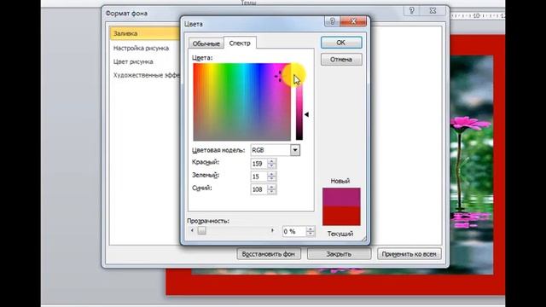
Task: Open the Цветовая модель RGB dropdown
Action: point(295,150)
